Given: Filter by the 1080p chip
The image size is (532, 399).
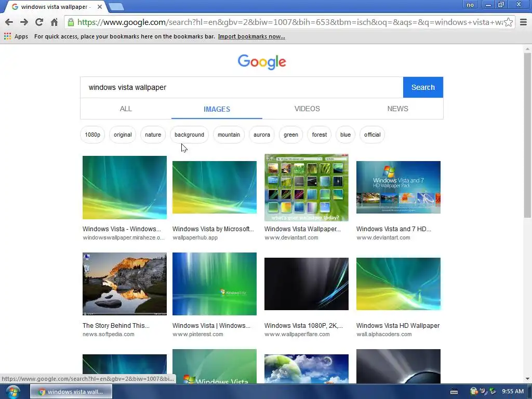Looking at the screenshot, I should pos(92,135).
